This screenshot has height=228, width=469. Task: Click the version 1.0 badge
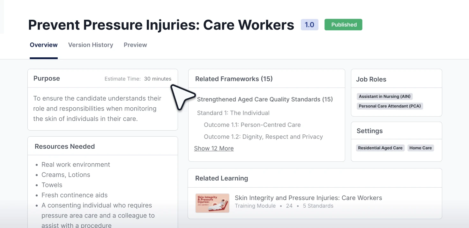(309, 25)
